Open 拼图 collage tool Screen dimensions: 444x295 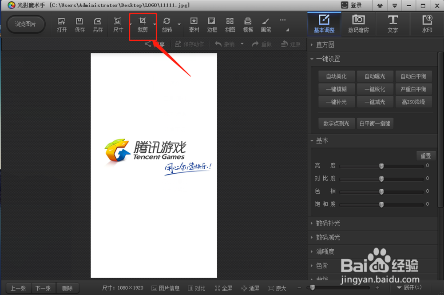coord(230,25)
